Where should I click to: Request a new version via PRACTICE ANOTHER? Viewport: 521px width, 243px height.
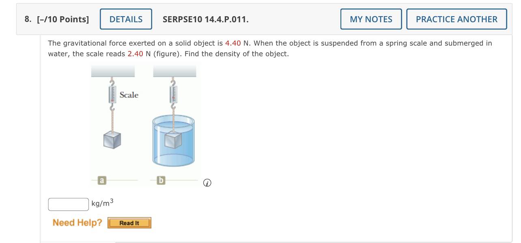[456, 19]
